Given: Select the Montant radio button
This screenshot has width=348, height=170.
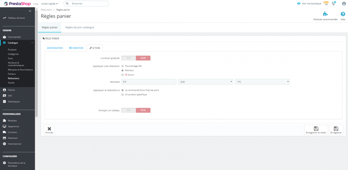Looking at the screenshot, I should tap(122, 70).
